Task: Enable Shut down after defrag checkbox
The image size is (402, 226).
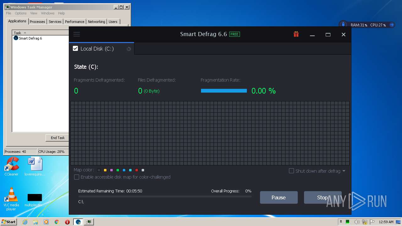Action: [291, 171]
